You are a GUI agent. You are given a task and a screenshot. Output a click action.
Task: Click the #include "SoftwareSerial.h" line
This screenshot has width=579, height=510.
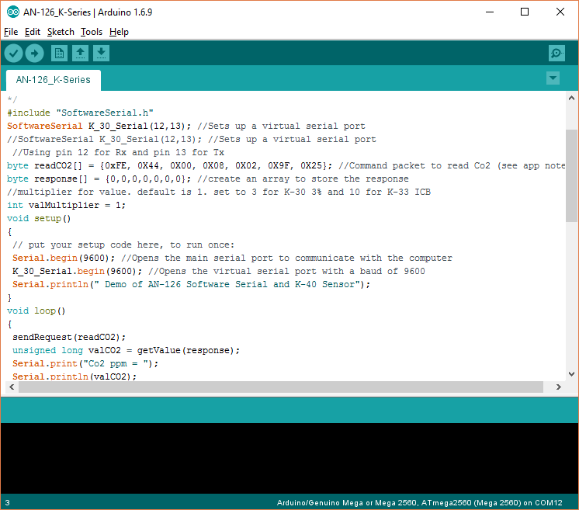point(80,113)
